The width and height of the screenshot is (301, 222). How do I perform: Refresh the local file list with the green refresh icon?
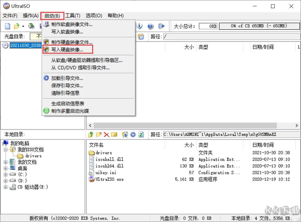click(x=141, y=135)
